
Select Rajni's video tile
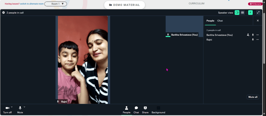pyautogui.click(x=83, y=60)
